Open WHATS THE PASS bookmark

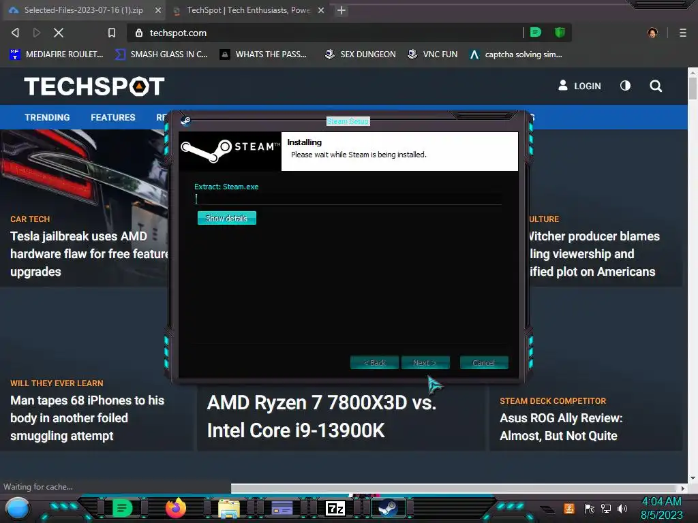tap(264, 54)
